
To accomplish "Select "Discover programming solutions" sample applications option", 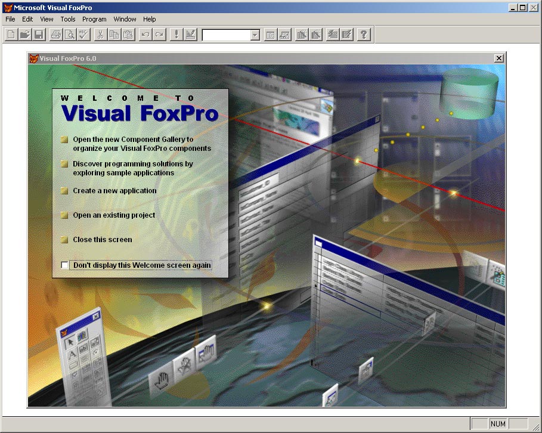I will pyautogui.click(x=127, y=168).
